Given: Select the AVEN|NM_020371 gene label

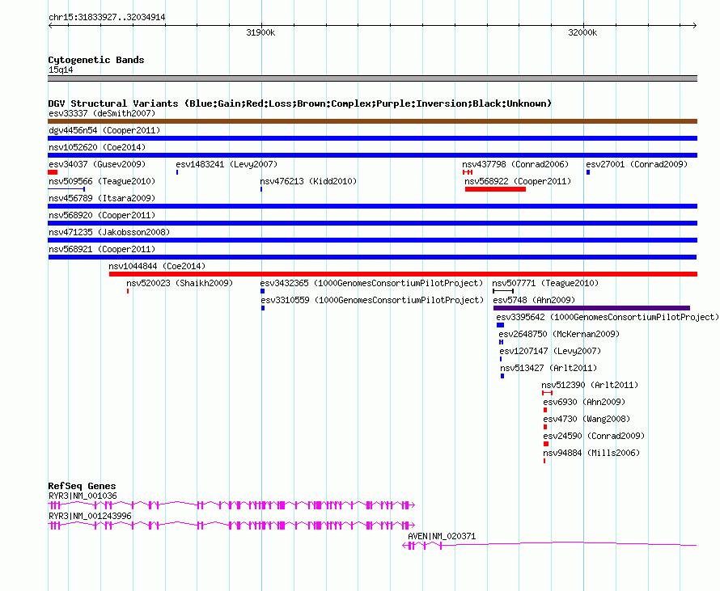Looking at the screenshot, I should click(442, 536).
